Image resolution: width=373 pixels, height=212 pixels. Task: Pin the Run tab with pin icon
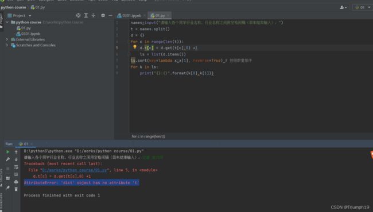(x=8, y=187)
